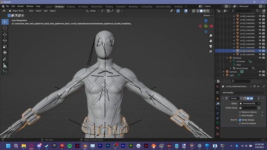Viewport: 267px width, 150px height.
Task: Expand the Options dropdown in the viewport
Action: point(208,15)
